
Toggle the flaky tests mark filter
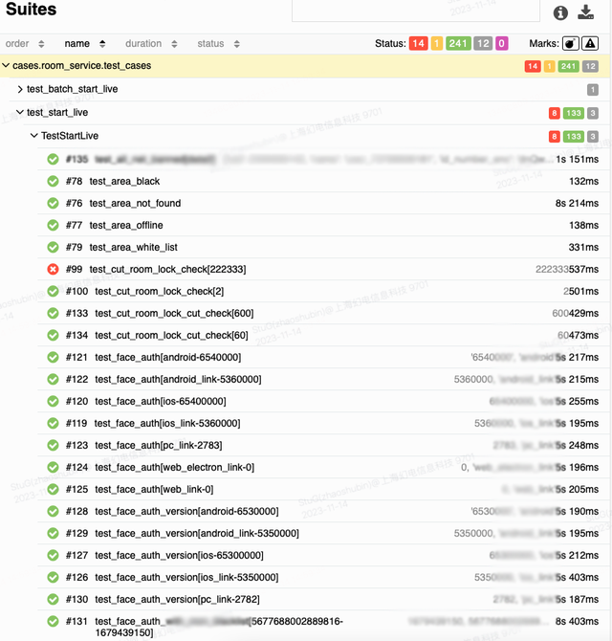570,43
